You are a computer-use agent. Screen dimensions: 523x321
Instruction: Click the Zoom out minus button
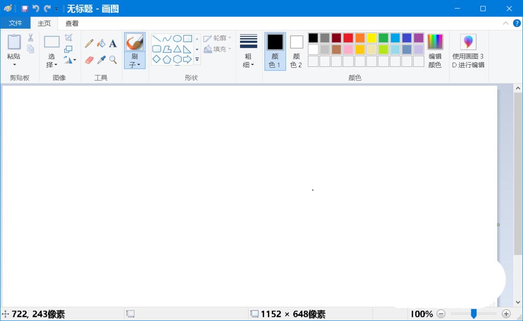441,314
